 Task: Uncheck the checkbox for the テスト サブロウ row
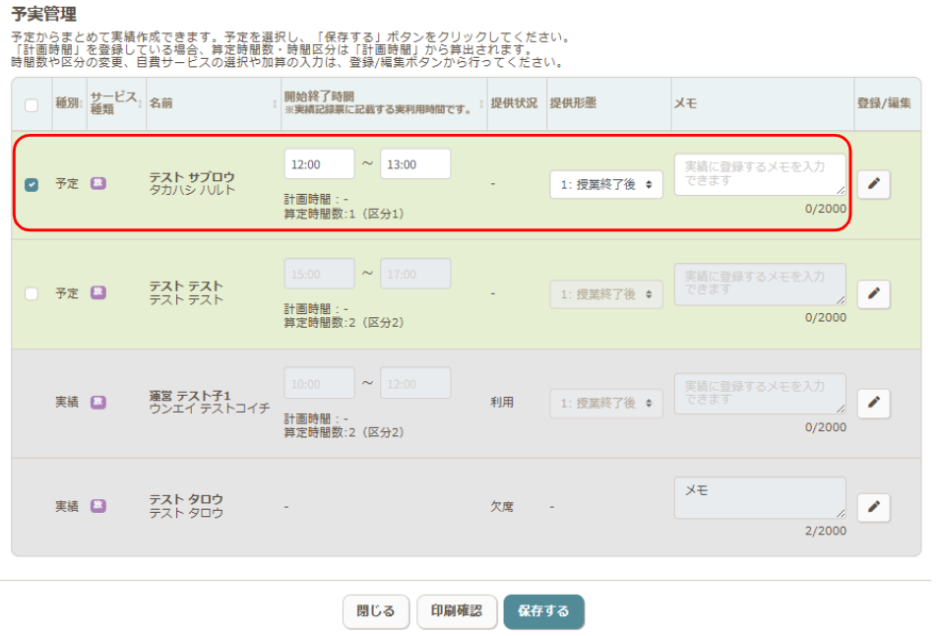point(31,184)
